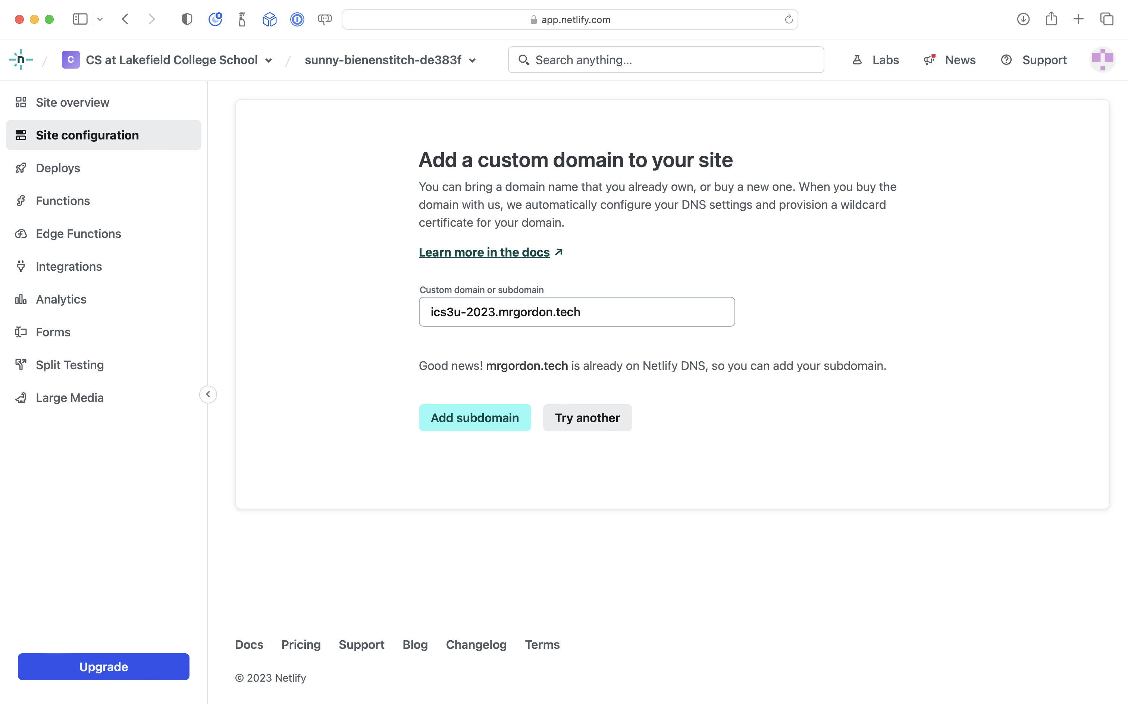
Task: Click the Forms icon in sidebar
Action: point(21,332)
